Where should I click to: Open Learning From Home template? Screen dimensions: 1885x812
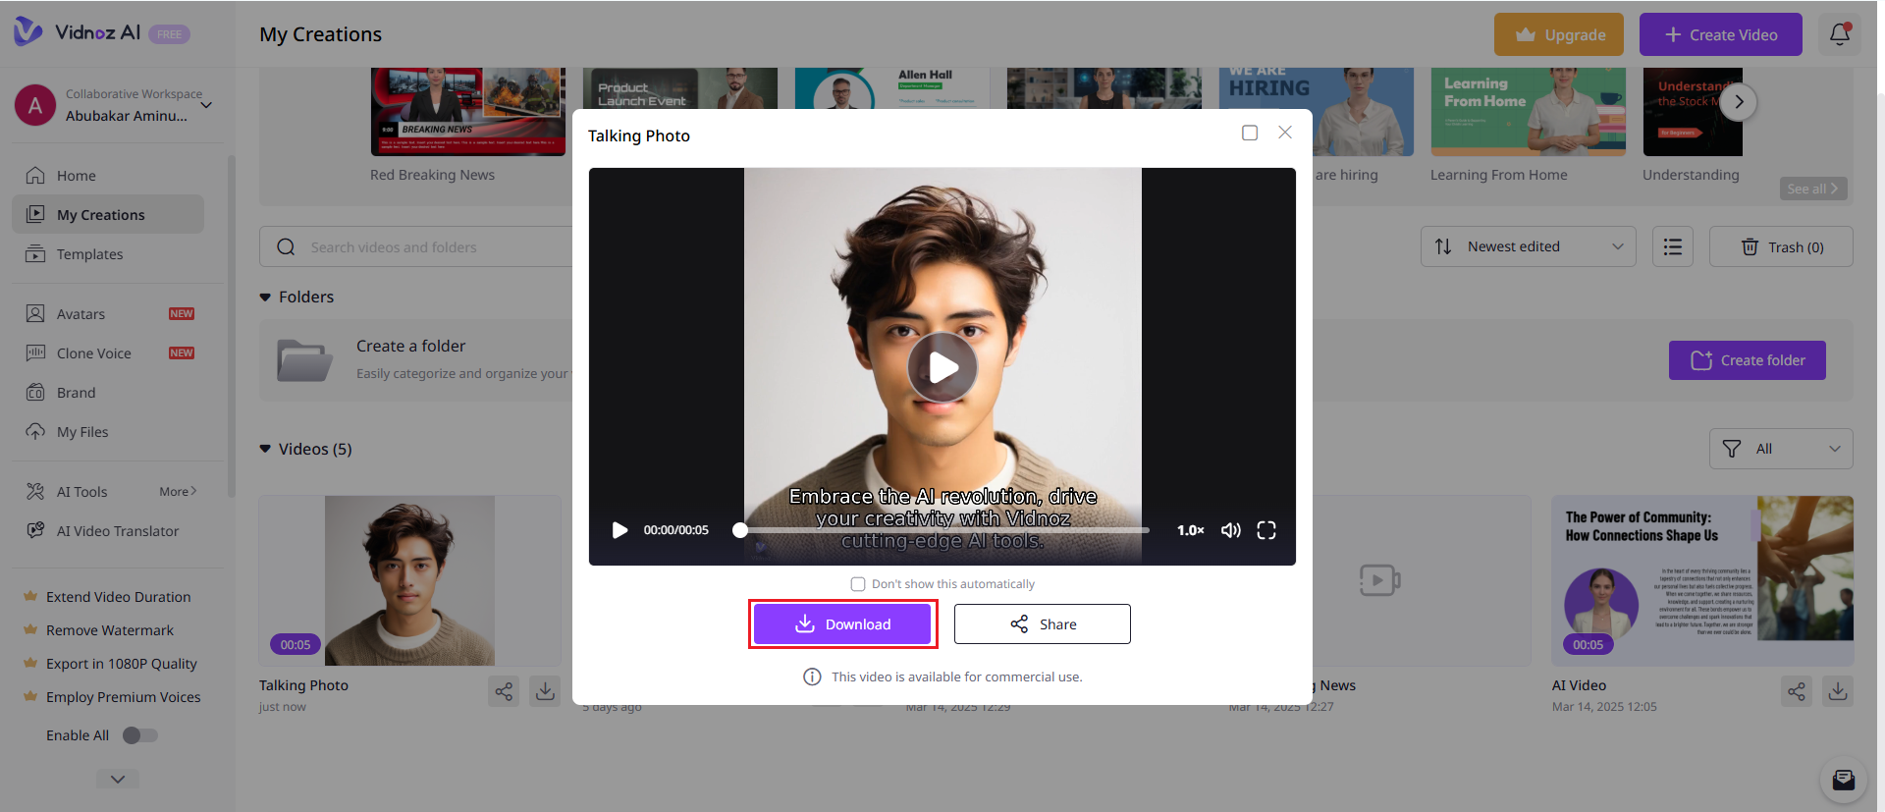(1529, 112)
